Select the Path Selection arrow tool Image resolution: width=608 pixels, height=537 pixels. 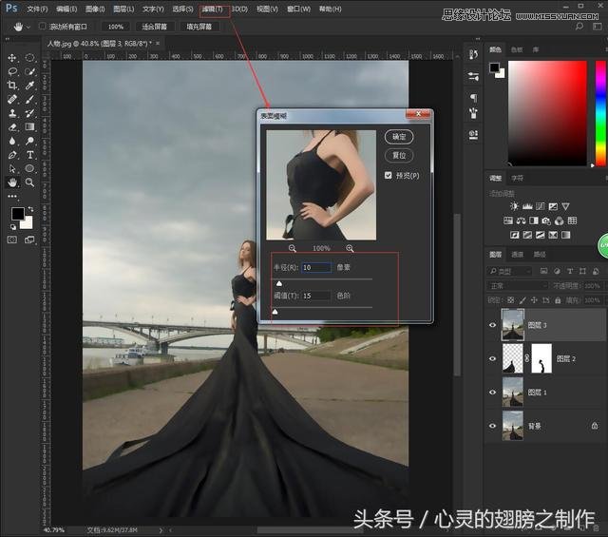point(12,168)
